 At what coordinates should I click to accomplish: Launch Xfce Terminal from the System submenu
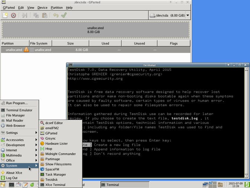tap(60, 185)
